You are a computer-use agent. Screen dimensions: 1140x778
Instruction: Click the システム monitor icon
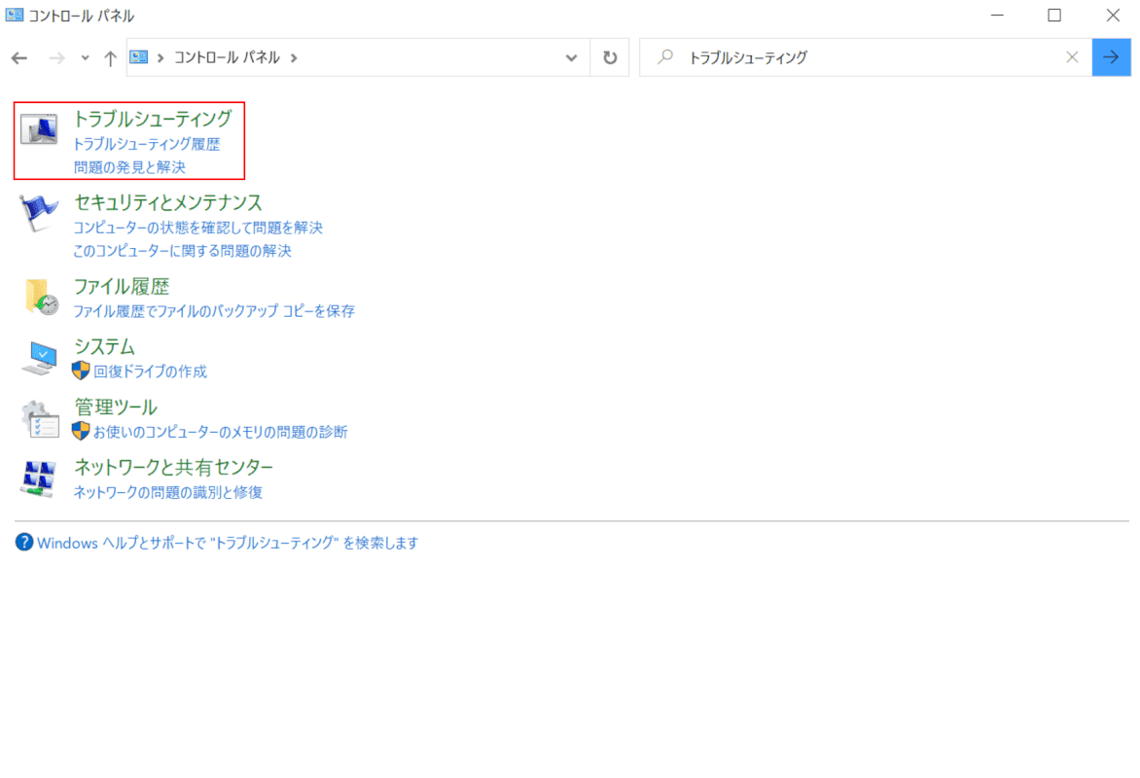point(39,358)
